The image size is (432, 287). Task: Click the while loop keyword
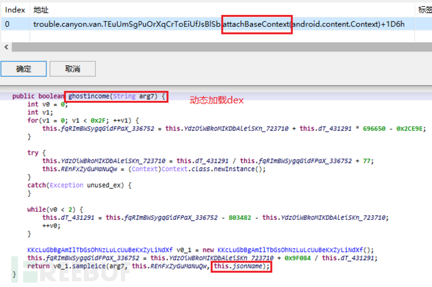(x=36, y=207)
